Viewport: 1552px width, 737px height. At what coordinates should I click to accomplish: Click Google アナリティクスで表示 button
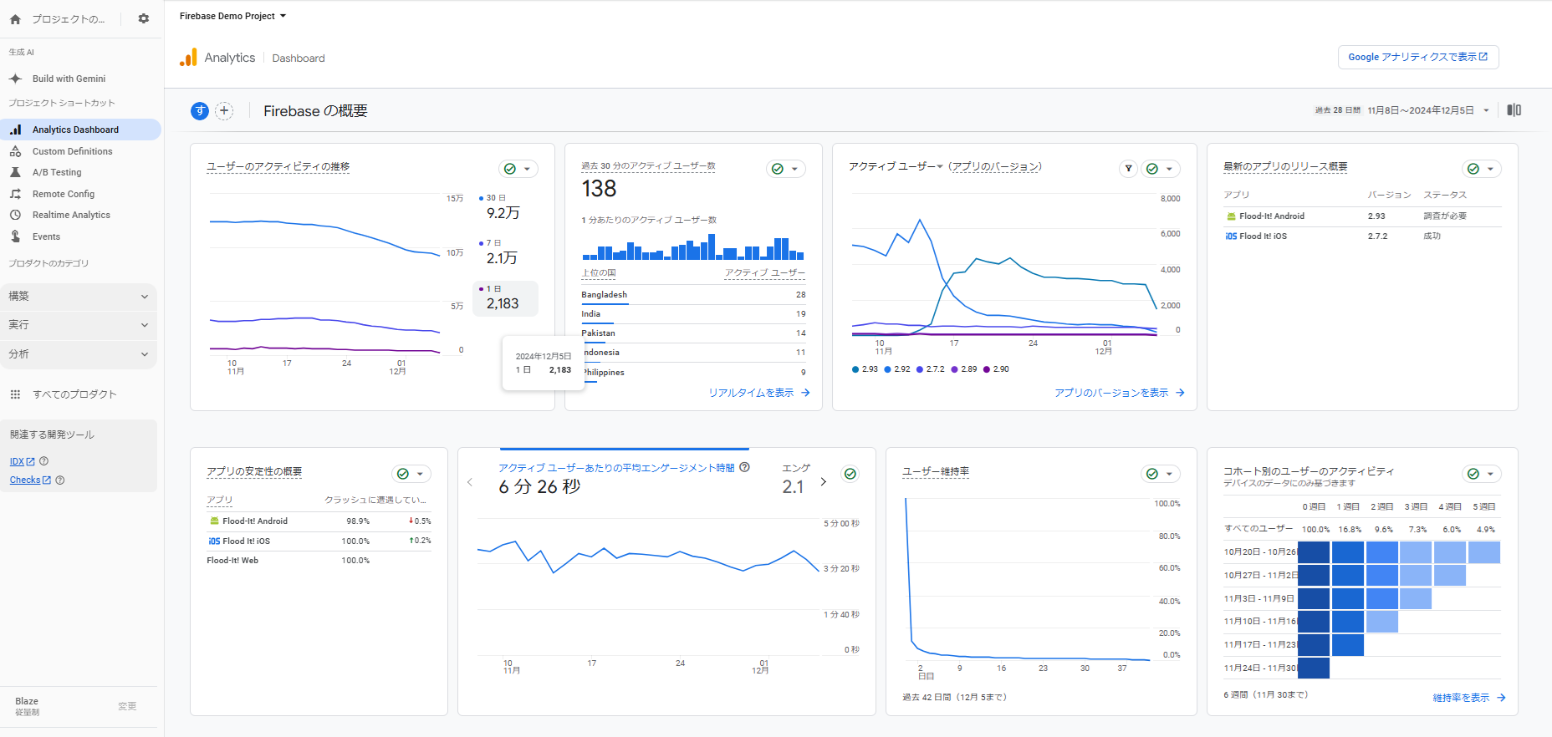pyautogui.click(x=1418, y=57)
